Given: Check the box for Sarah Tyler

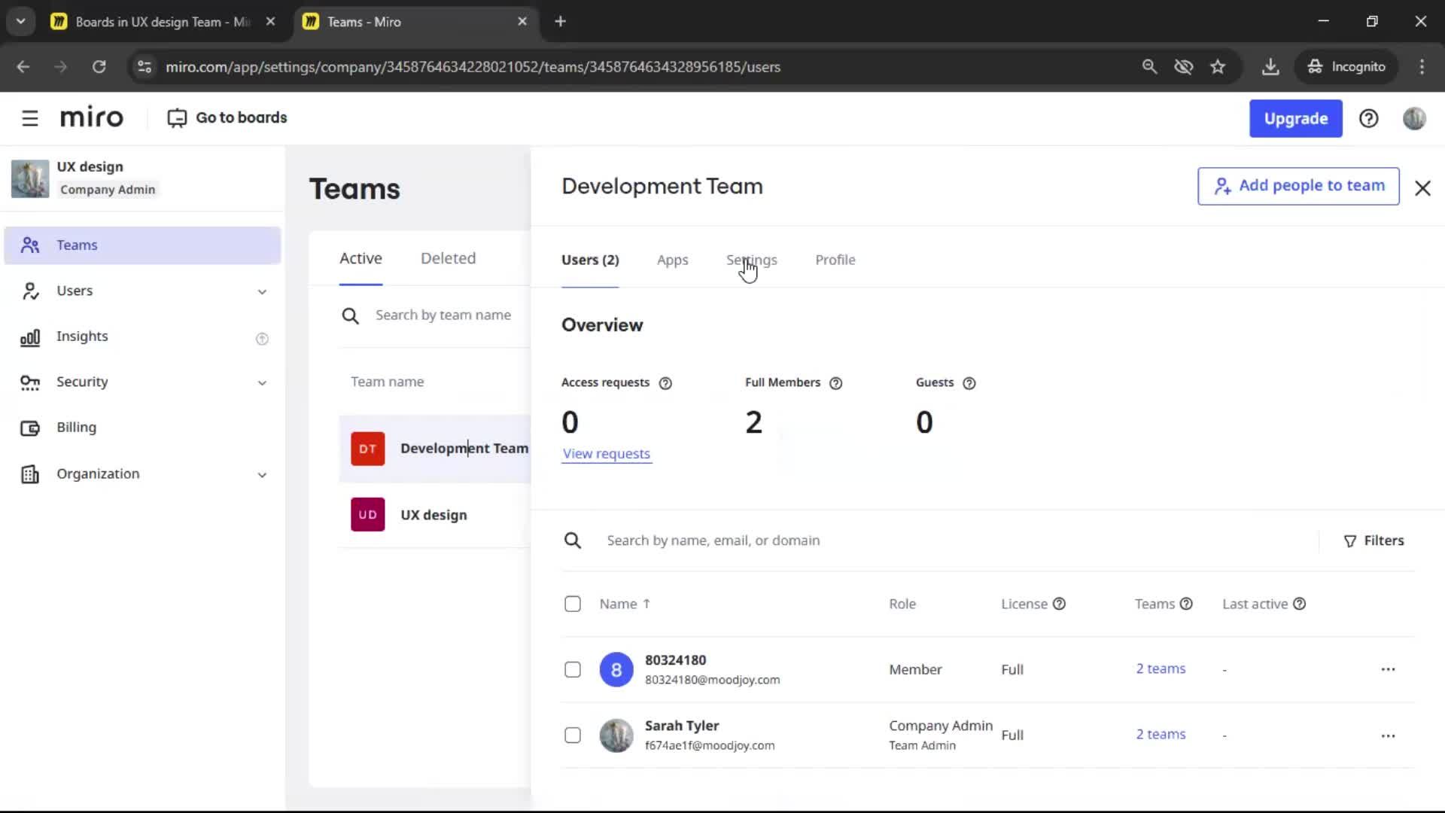Looking at the screenshot, I should 573,735.
